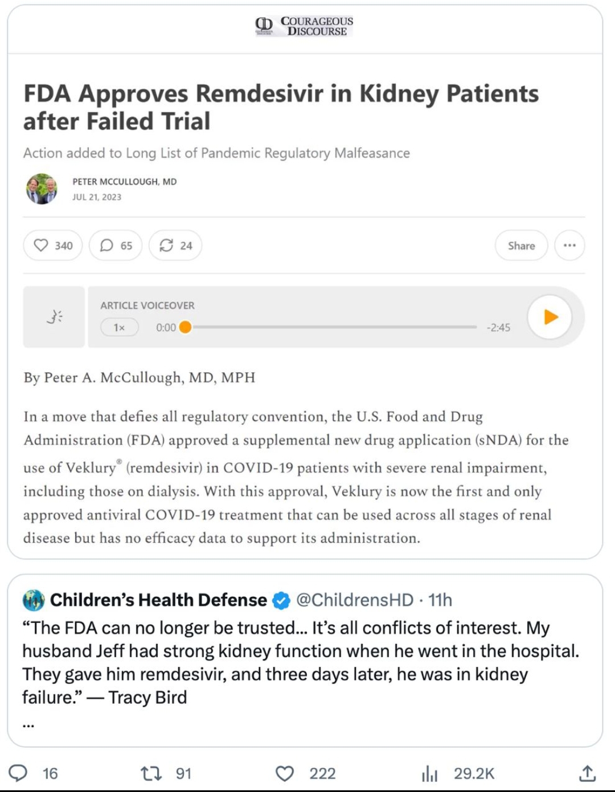View the 29.2K tweet analytics icon
This screenshot has width=615, height=792.
(429, 773)
